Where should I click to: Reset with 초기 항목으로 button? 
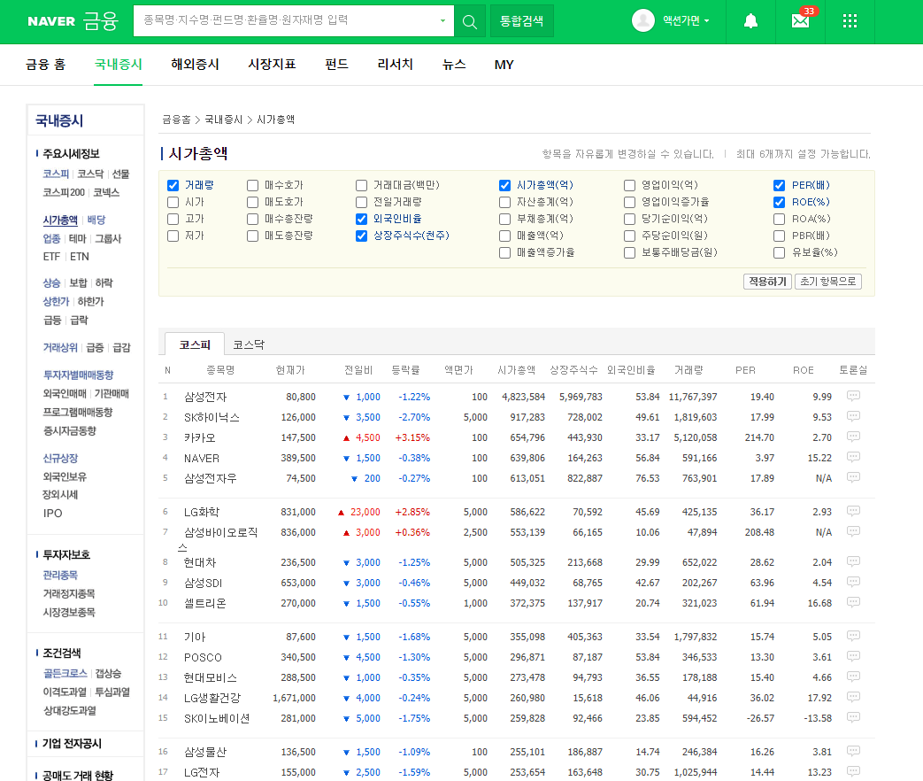pos(827,282)
